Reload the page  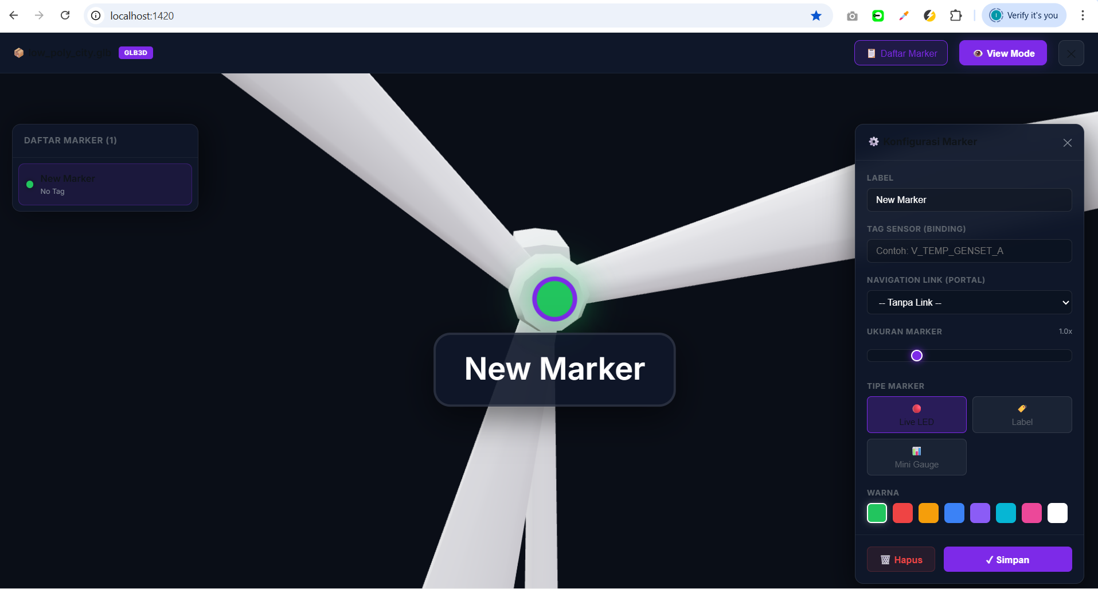coord(65,15)
